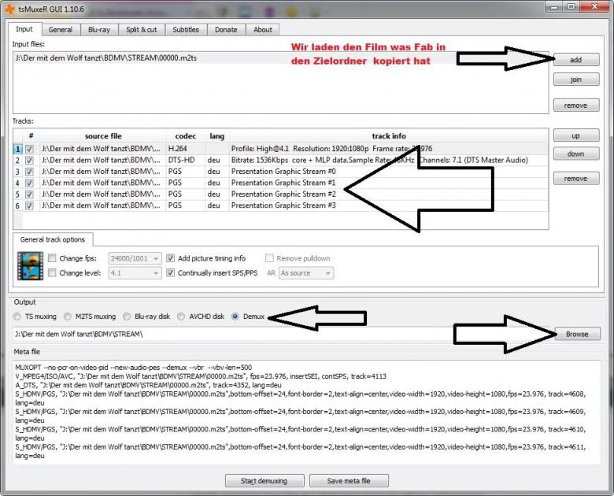The image size is (614, 496).
Task: Select the 00000.m2ts input file entry
Action: coord(280,58)
